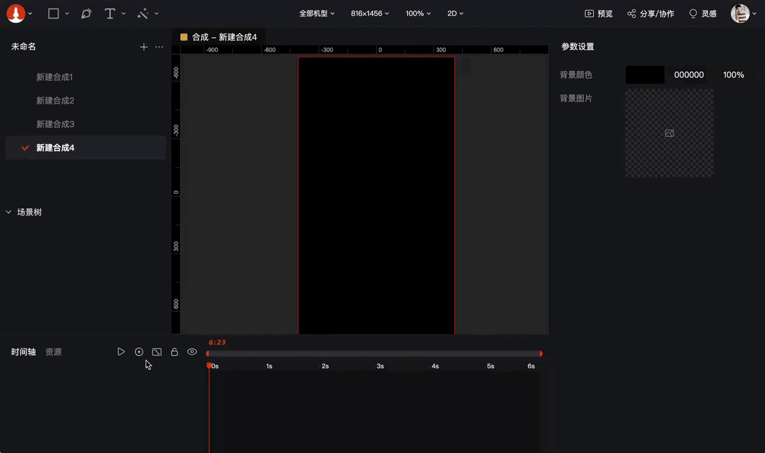
Task: Click the 未命名 project title
Action: pyautogui.click(x=24, y=46)
